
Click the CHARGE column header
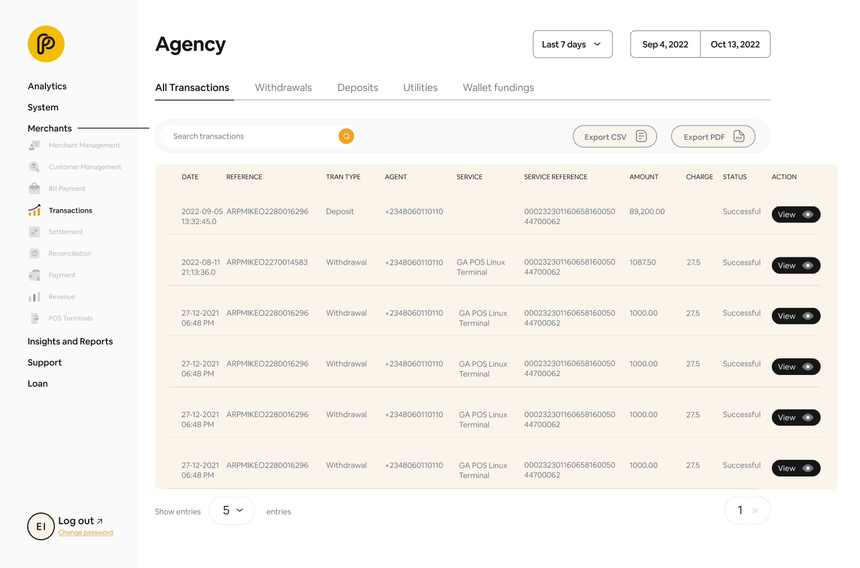click(x=700, y=177)
